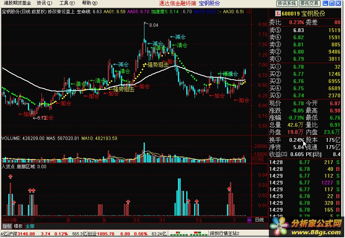Click the 入货点 底部区域 indicator label

pyautogui.click(x=24, y=167)
